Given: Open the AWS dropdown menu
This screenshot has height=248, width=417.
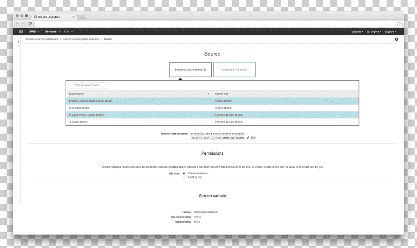Looking at the screenshot, I should [34, 31].
